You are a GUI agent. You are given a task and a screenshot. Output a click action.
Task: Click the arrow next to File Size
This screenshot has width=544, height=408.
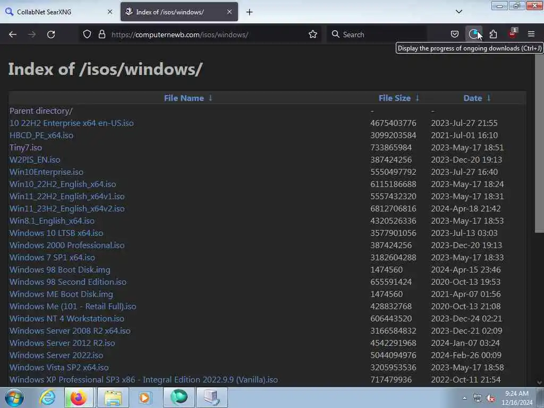tap(417, 98)
